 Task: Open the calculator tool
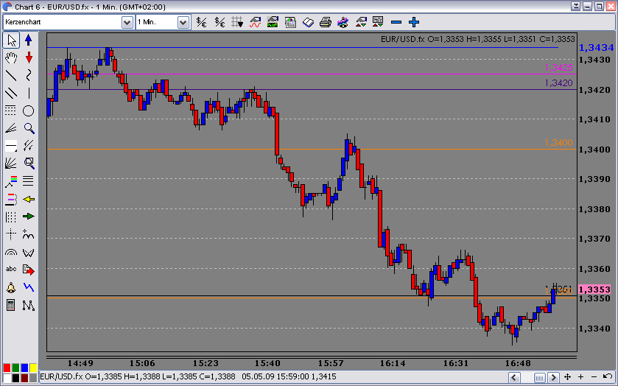(12, 305)
